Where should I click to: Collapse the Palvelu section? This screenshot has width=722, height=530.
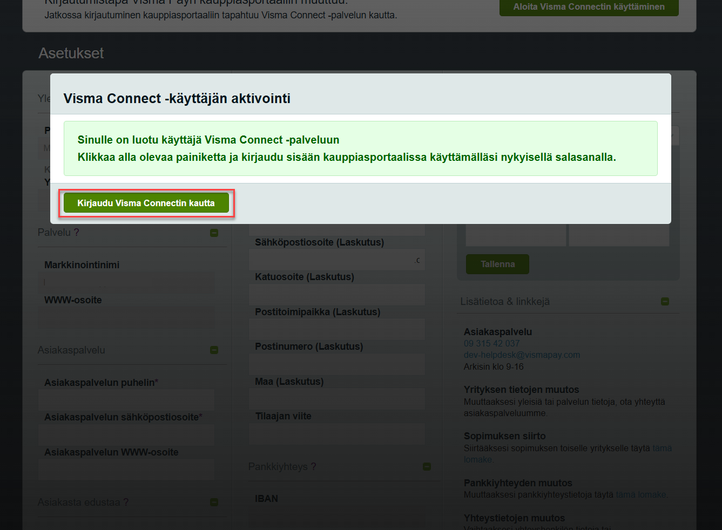(214, 233)
